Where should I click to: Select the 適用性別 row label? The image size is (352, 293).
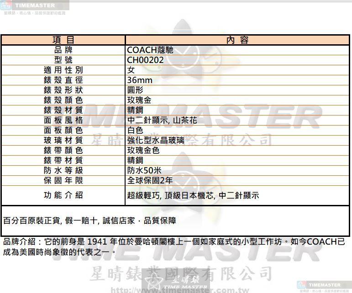coord(63,70)
